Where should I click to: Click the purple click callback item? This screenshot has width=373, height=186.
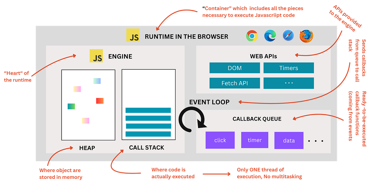220,140
